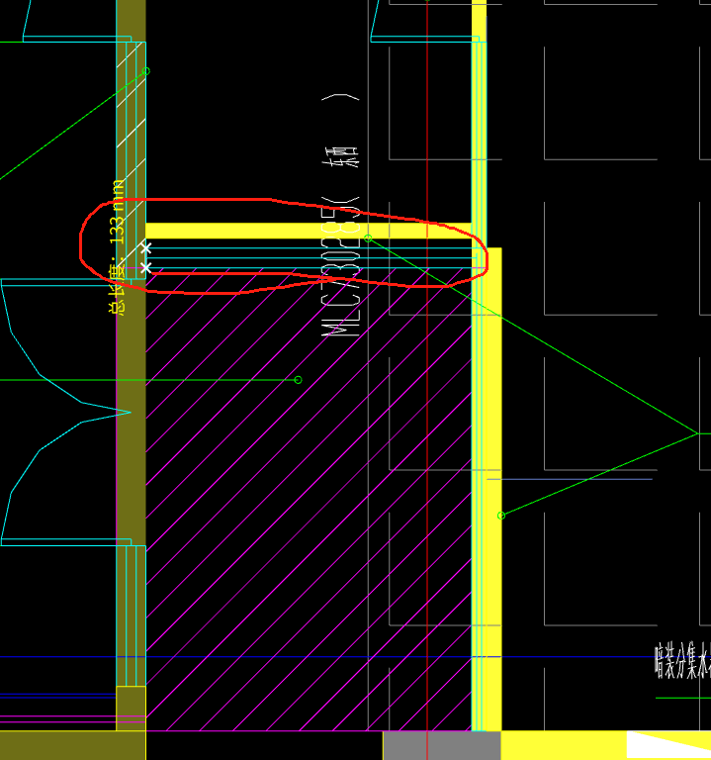This screenshot has width=711, height=760.
Task: Select the red vertical axis line
Action: click(x=427, y=380)
